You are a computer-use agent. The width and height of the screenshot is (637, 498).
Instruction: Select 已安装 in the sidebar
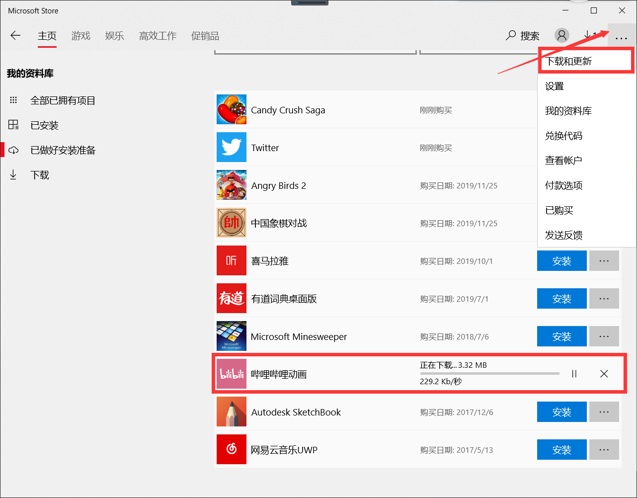44,125
